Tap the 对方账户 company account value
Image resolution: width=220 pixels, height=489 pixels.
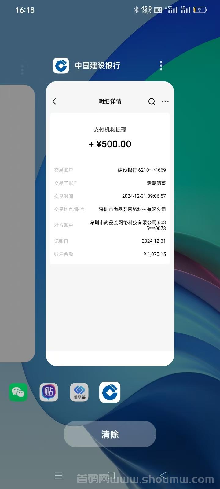(x=128, y=225)
